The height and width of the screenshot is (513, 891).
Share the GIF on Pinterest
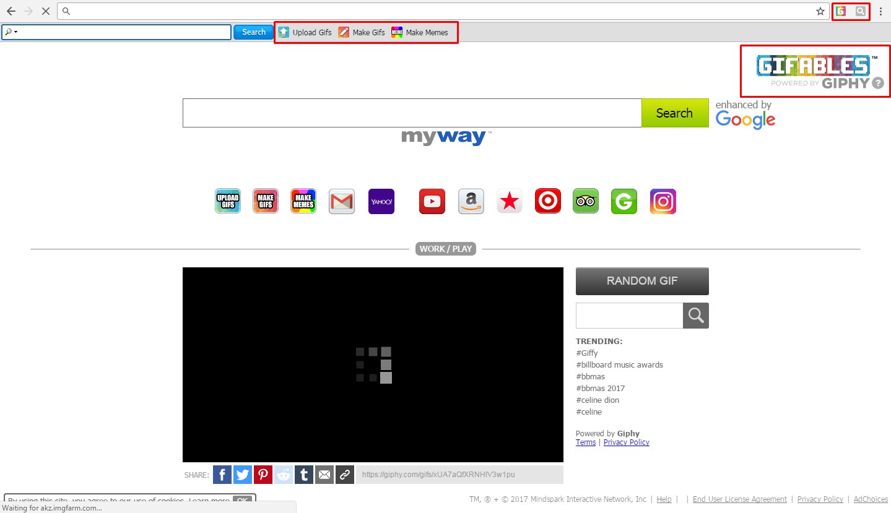263,475
